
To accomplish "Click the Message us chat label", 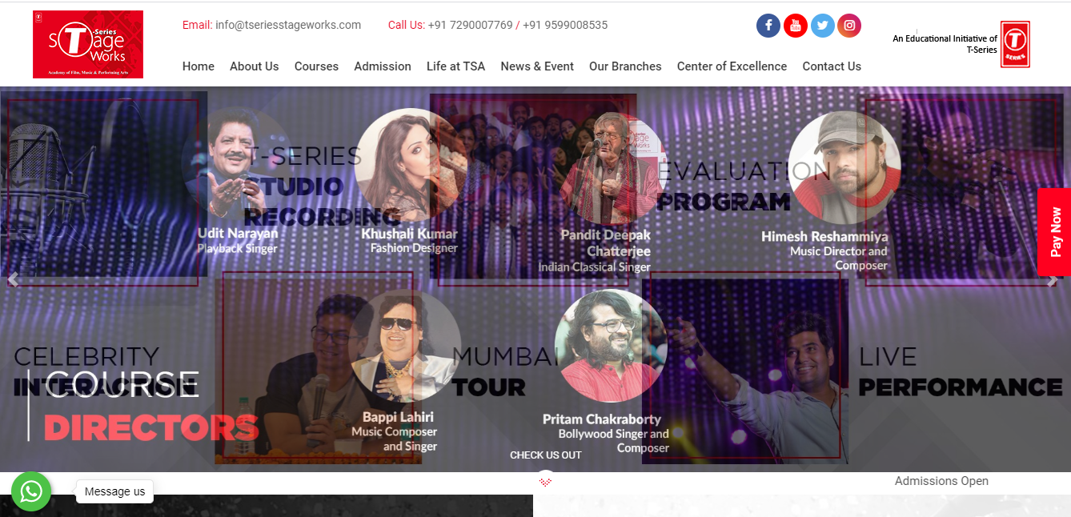I will click(x=114, y=491).
